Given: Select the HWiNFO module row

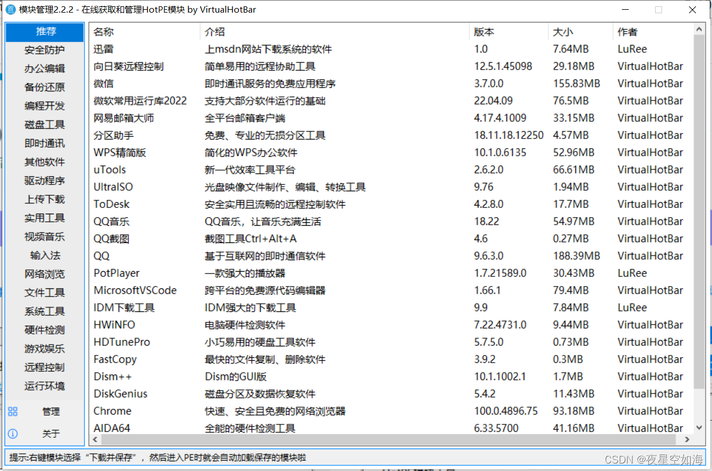Looking at the screenshot, I should coord(391,325).
